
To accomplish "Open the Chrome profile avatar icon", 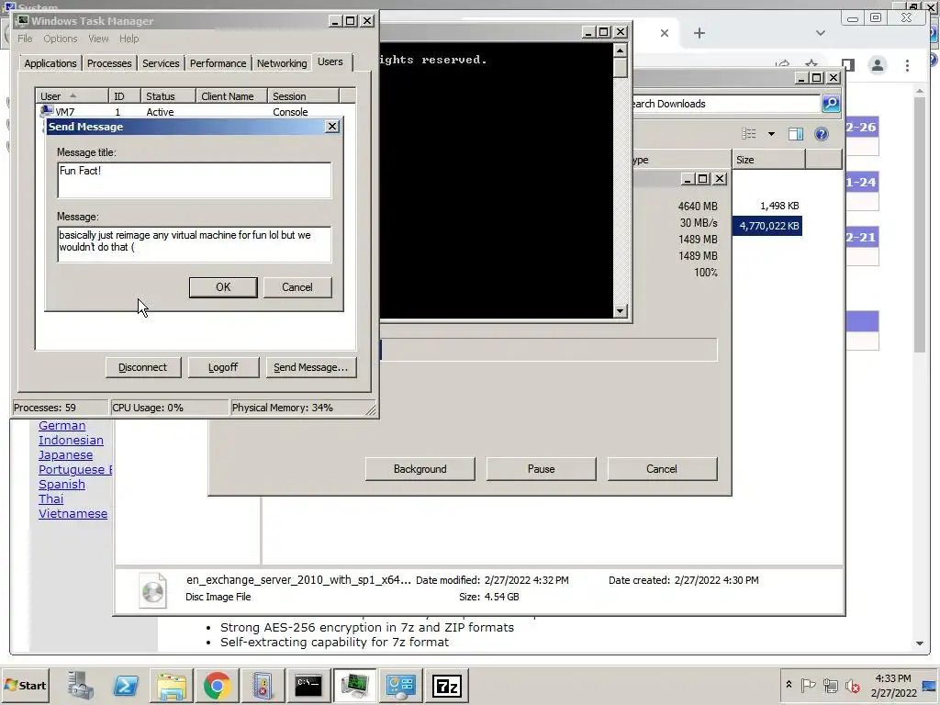I will (x=877, y=65).
